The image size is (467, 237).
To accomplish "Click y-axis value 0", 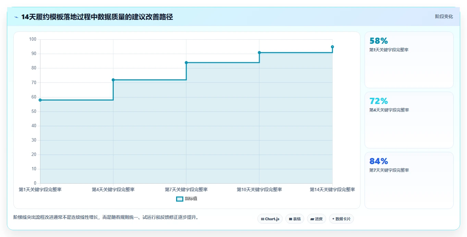I will (35, 183).
